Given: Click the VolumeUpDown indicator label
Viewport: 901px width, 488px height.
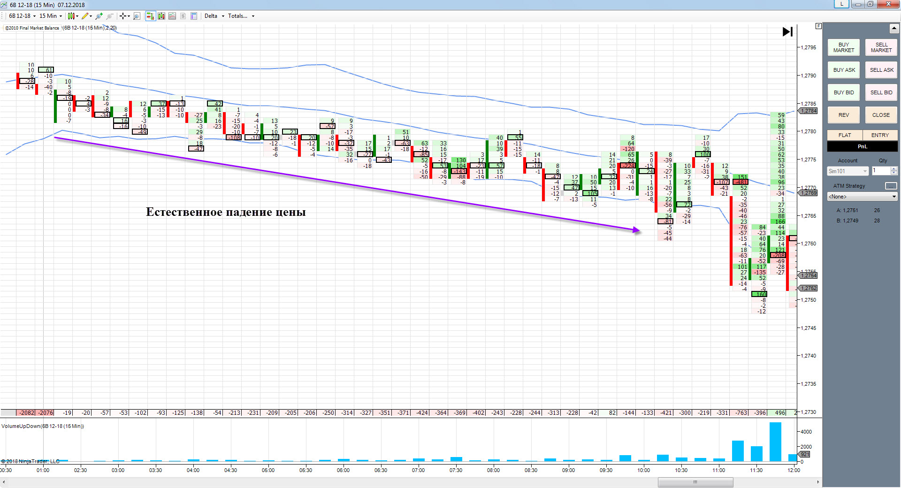Looking at the screenshot, I should coord(43,426).
